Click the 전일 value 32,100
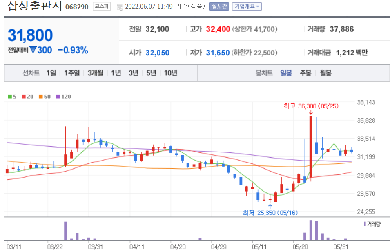 click(x=158, y=29)
